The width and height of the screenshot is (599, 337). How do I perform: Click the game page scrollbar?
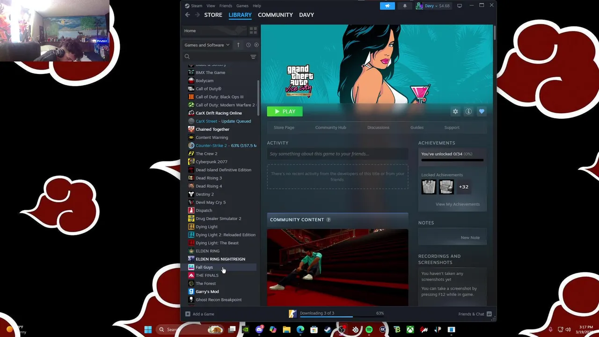click(x=494, y=33)
